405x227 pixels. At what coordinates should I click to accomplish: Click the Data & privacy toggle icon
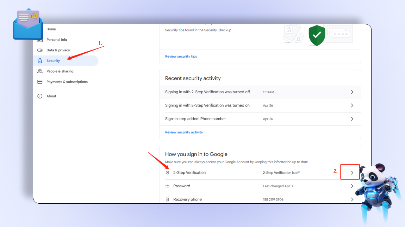[40, 50]
